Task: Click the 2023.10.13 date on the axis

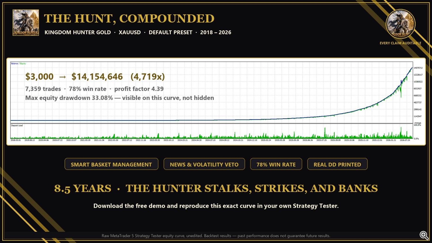Action: 168,140
